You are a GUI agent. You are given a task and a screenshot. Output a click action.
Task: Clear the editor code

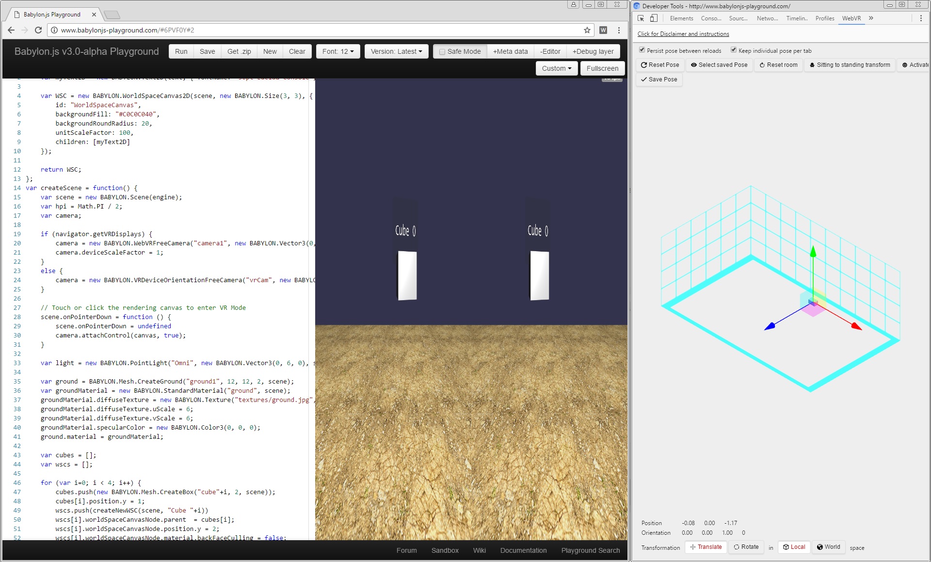[x=297, y=51]
